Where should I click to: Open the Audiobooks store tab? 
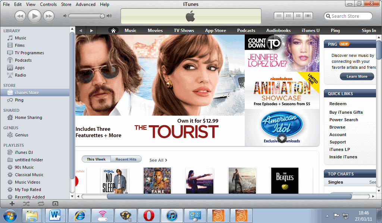point(278,30)
